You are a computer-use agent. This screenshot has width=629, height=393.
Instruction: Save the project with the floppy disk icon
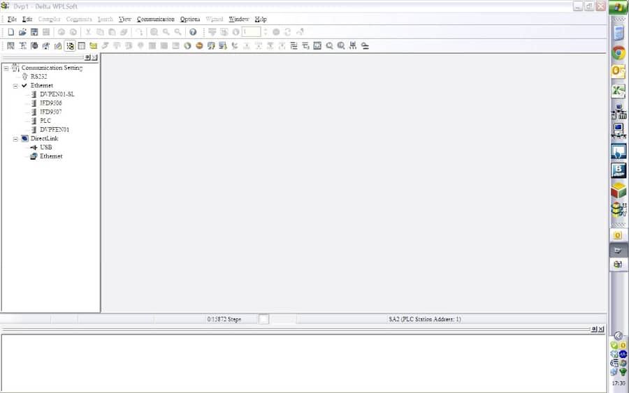pyautogui.click(x=34, y=32)
